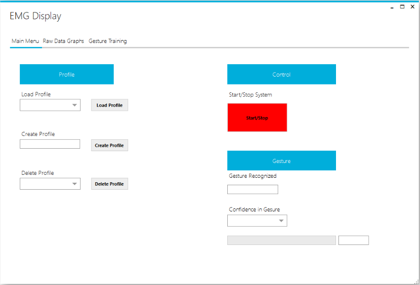Click the Delete Profile button
The width and height of the screenshot is (420, 285).
(109, 184)
